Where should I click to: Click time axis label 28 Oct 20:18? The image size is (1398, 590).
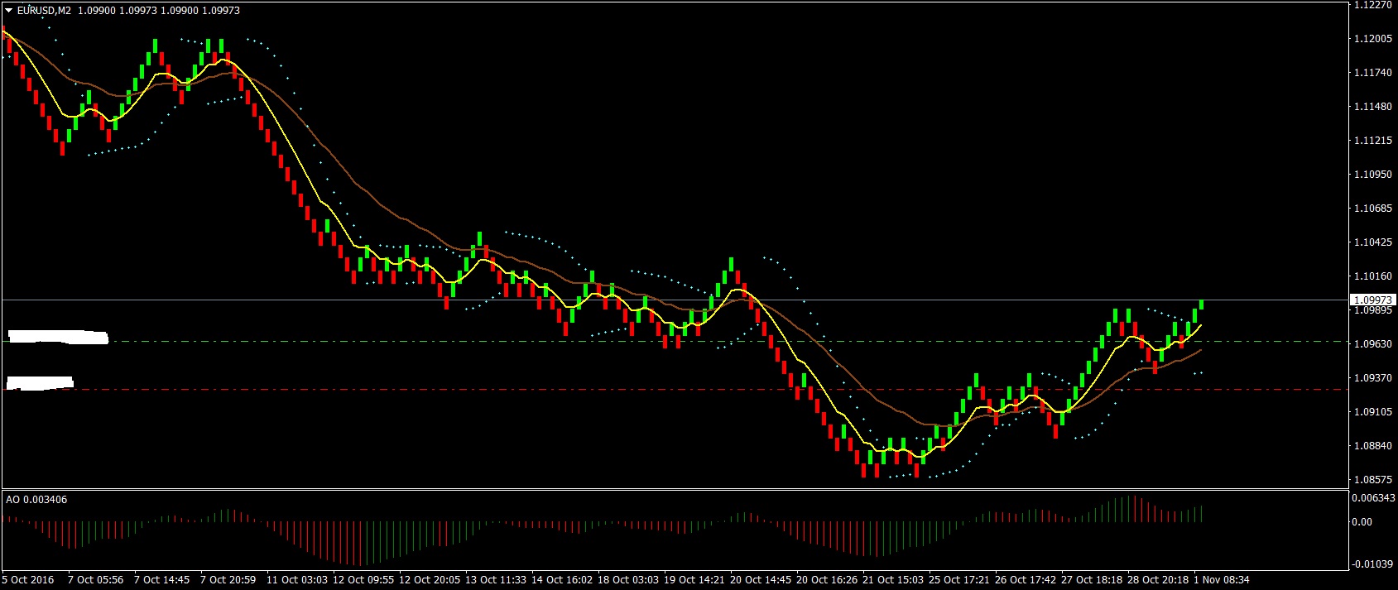tap(1157, 580)
